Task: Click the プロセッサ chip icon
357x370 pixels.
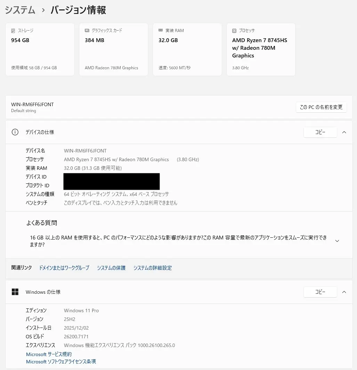Action: point(234,31)
